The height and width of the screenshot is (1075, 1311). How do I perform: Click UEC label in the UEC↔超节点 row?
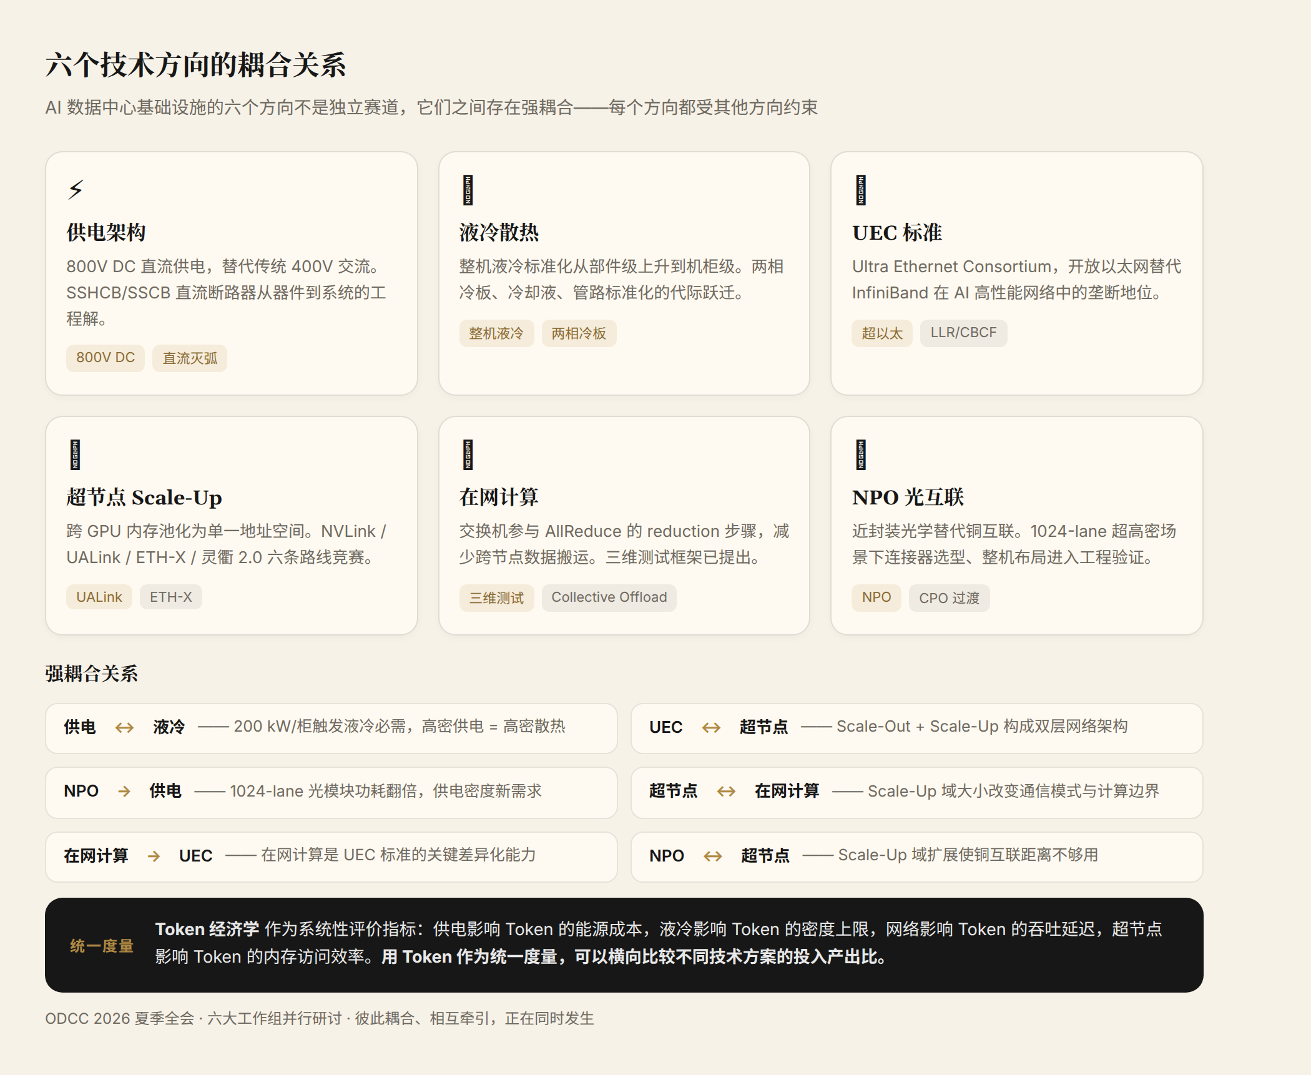pyautogui.click(x=665, y=727)
